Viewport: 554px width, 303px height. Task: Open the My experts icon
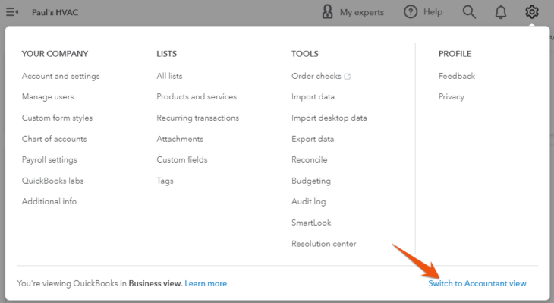pyautogui.click(x=328, y=12)
